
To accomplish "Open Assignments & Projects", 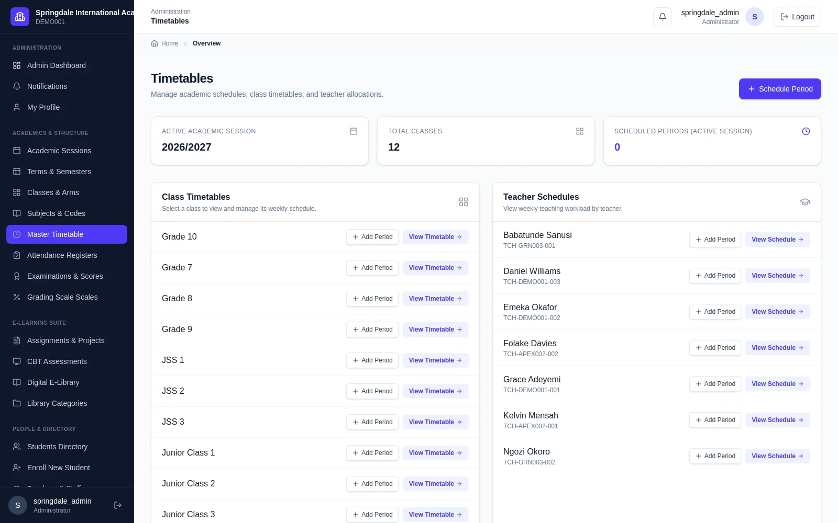I will 67,340.
